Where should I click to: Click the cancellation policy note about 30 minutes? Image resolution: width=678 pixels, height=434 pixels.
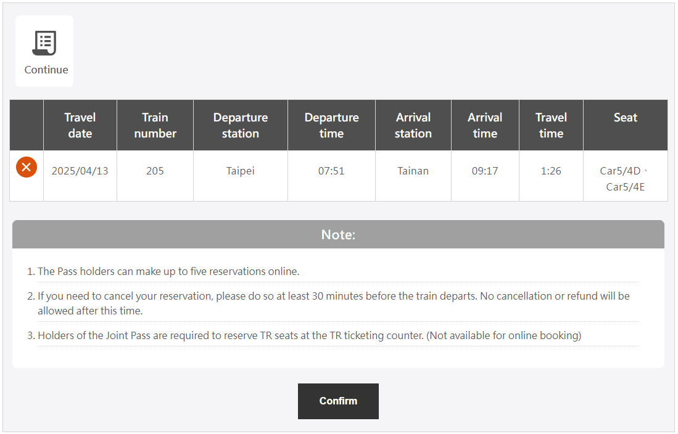333,303
